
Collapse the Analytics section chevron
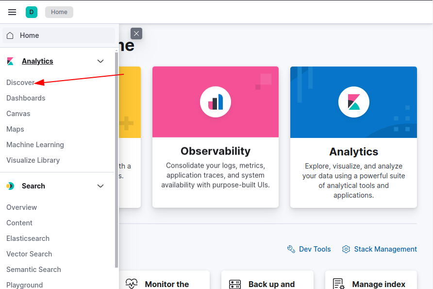coord(100,61)
